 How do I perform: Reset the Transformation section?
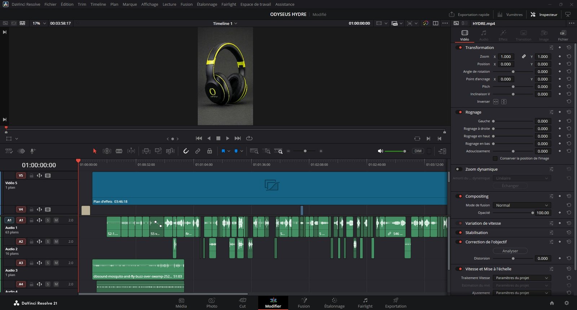[x=569, y=48]
